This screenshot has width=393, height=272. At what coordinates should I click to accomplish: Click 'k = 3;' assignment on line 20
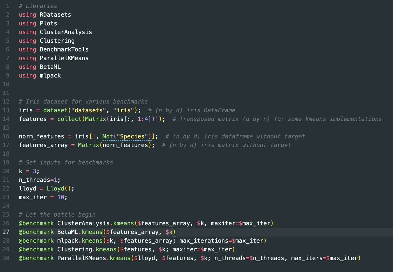[29, 171]
